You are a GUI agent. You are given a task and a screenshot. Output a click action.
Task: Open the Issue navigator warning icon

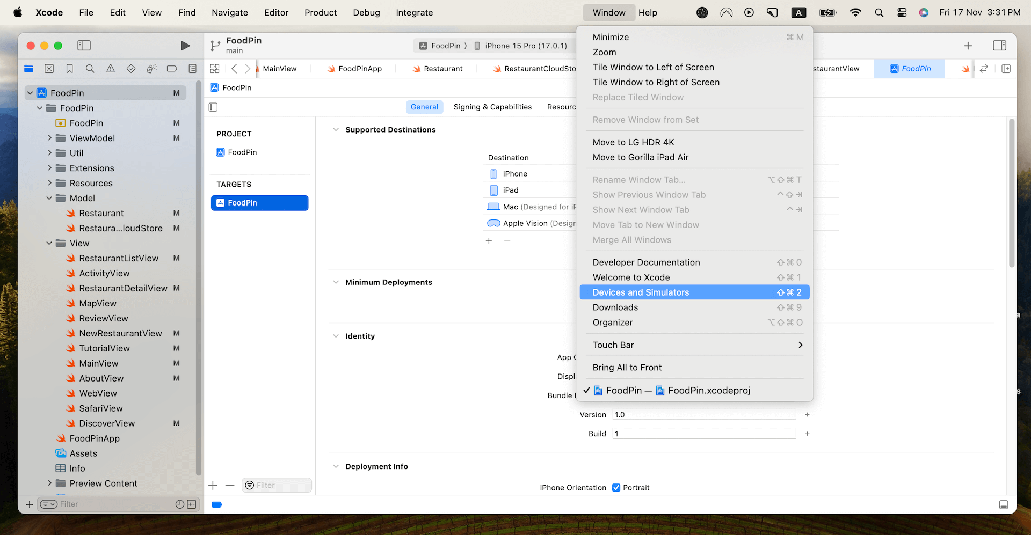click(111, 69)
